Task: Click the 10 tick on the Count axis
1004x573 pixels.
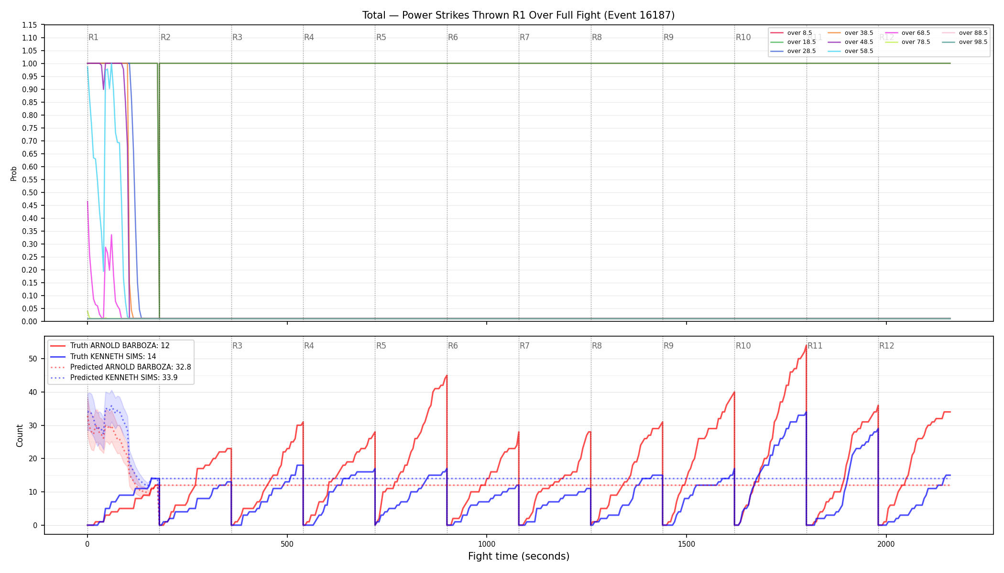Action: 33,492
